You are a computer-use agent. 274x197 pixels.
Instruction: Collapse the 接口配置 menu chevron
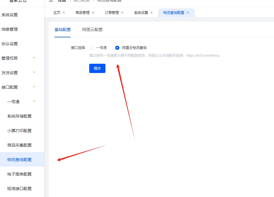coord(34,87)
